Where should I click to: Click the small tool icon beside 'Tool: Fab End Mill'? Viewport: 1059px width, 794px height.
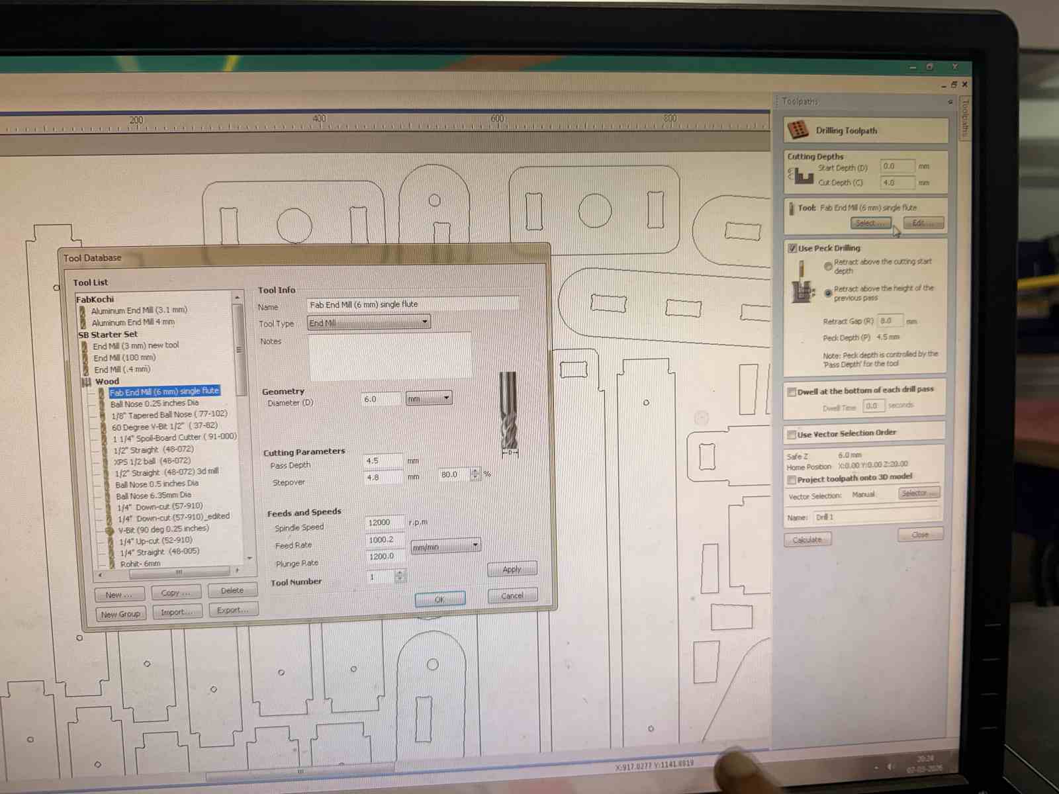tap(792, 208)
